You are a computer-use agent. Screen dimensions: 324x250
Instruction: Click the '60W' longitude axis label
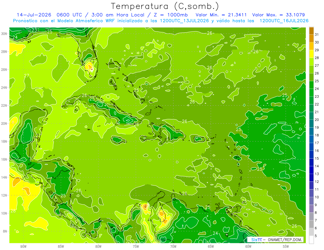point(248,246)
